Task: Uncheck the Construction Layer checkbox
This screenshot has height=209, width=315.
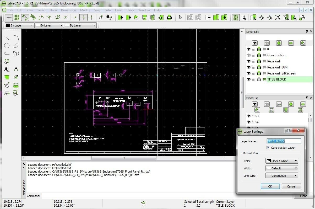Action: (268, 147)
